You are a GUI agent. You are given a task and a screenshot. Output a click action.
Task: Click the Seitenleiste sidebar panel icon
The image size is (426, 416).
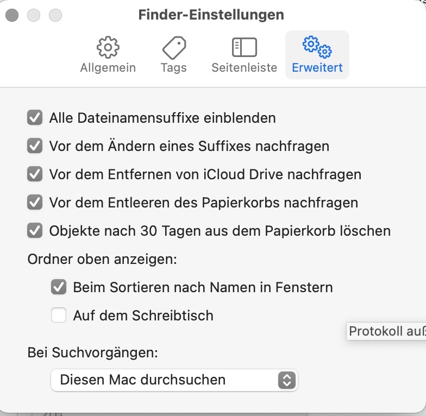tap(244, 48)
